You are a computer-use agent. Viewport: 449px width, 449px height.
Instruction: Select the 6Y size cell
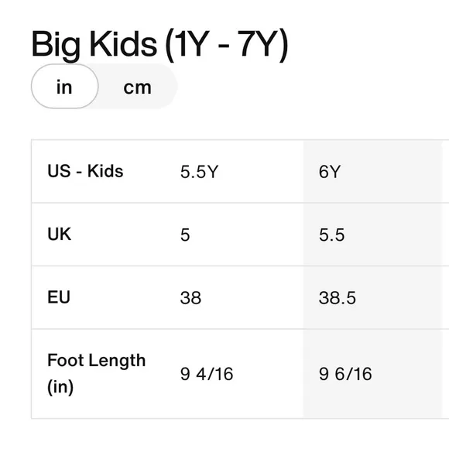click(x=330, y=172)
